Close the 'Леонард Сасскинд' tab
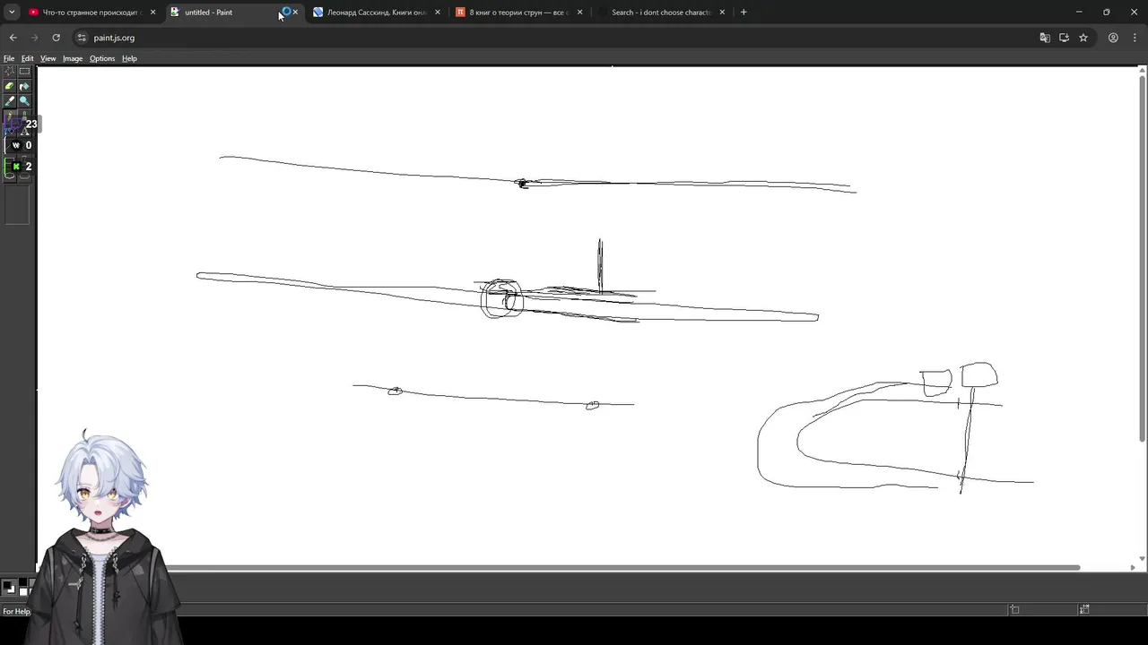Viewport: 1148px width, 645px height. click(x=438, y=13)
